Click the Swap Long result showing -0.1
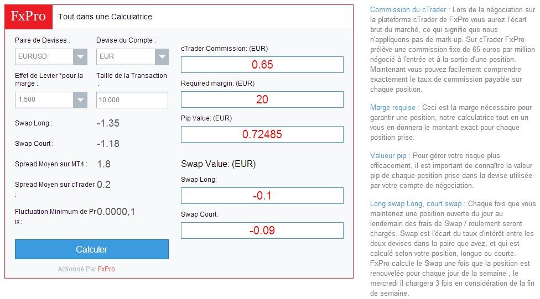 coord(262,196)
